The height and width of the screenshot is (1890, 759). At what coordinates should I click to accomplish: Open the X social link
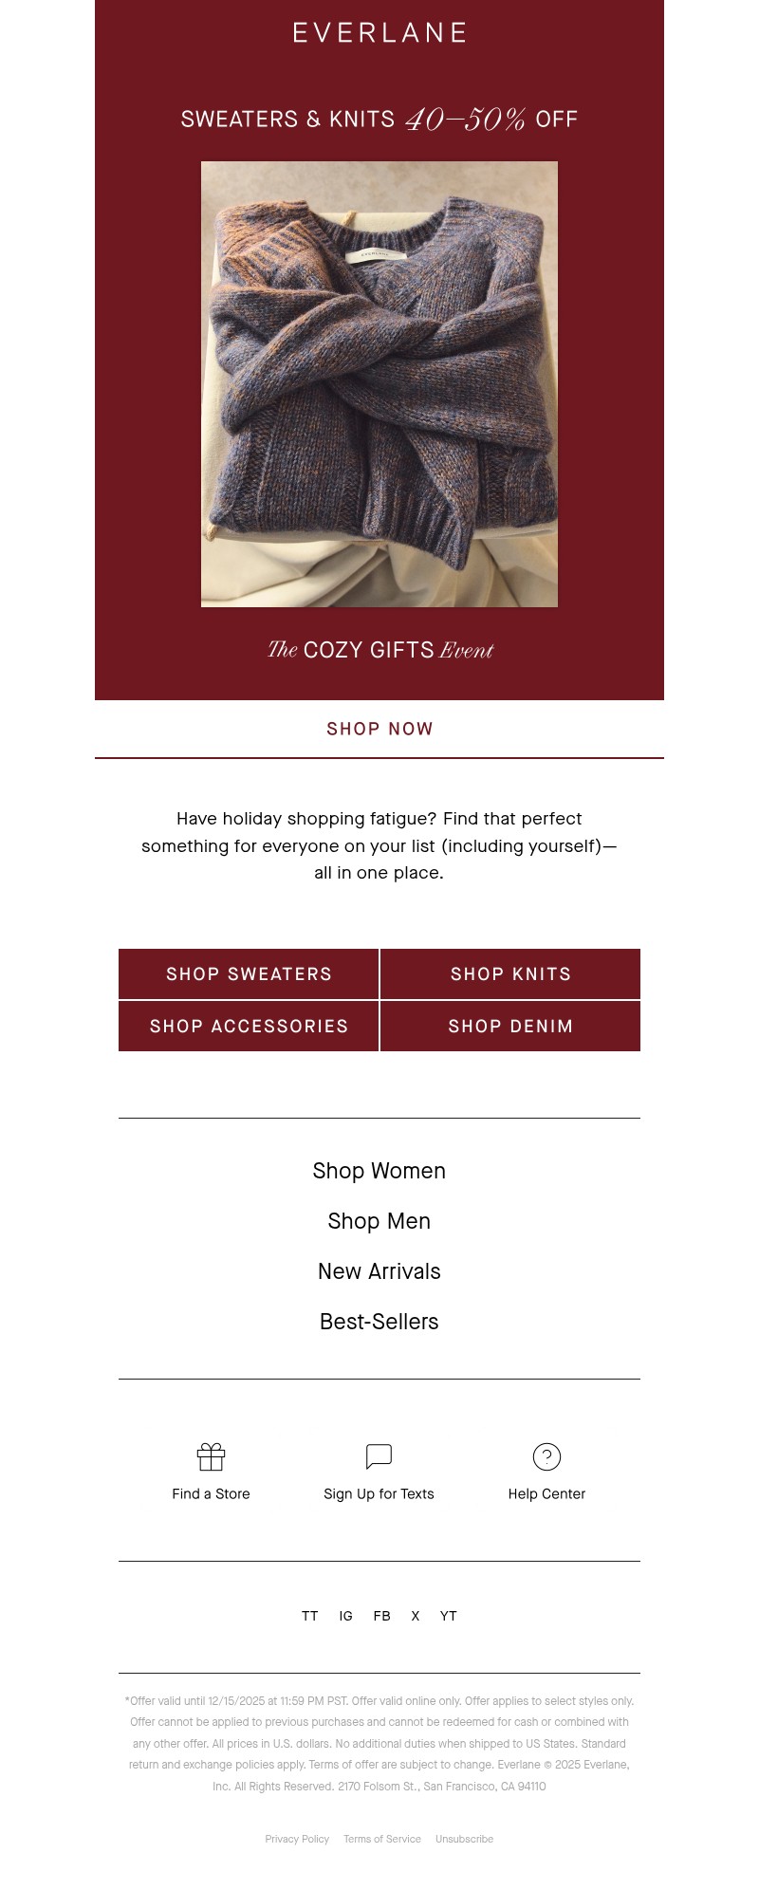(x=415, y=1616)
